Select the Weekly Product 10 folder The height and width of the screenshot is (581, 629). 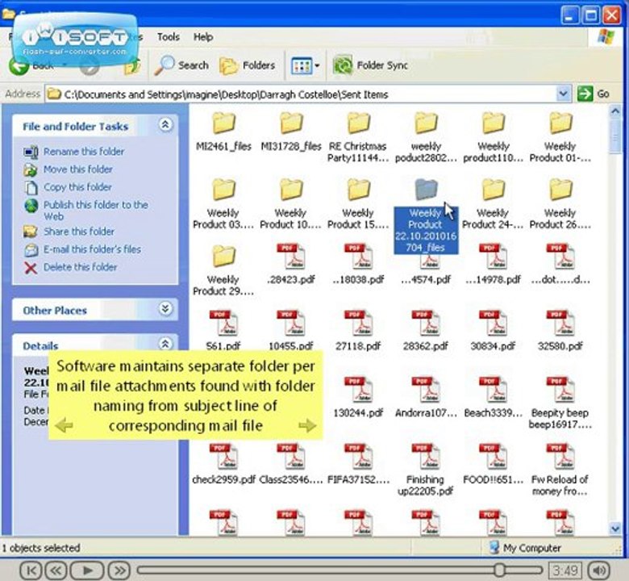(x=291, y=204)
